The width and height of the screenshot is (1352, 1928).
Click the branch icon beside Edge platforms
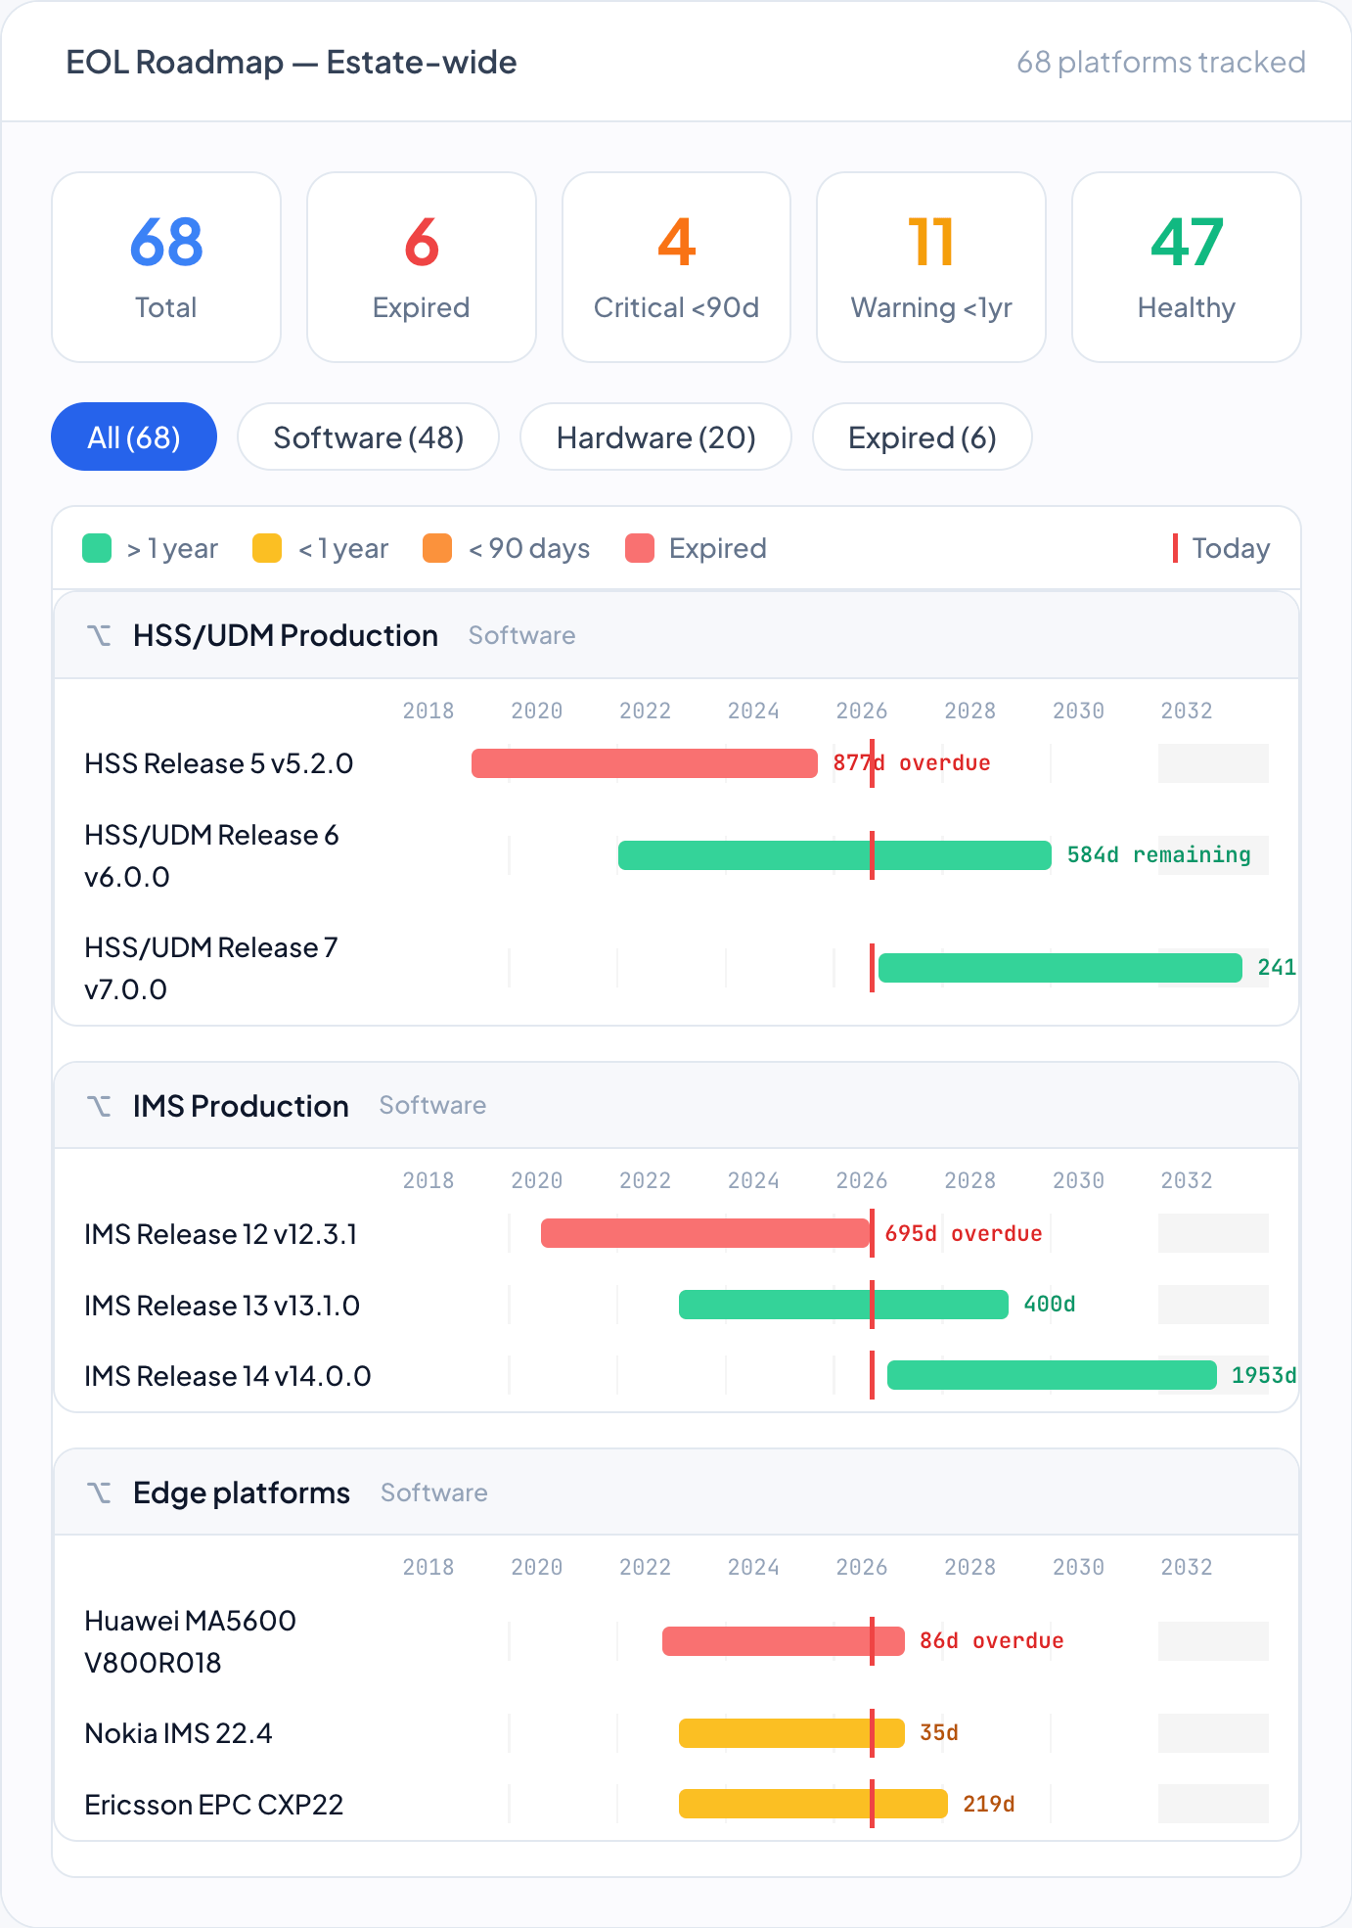pos(99,1492)
